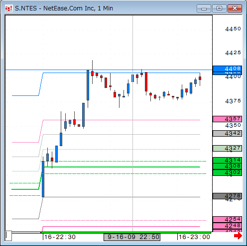Click the chart app icon in title bar
247x246 pixels.
pyautogui.click(x=8, y=8)
